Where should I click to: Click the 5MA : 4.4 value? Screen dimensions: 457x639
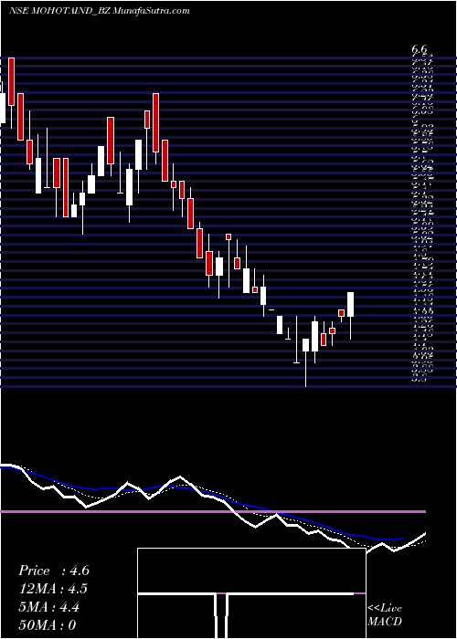pyautogui.click(x=49, y=607)
